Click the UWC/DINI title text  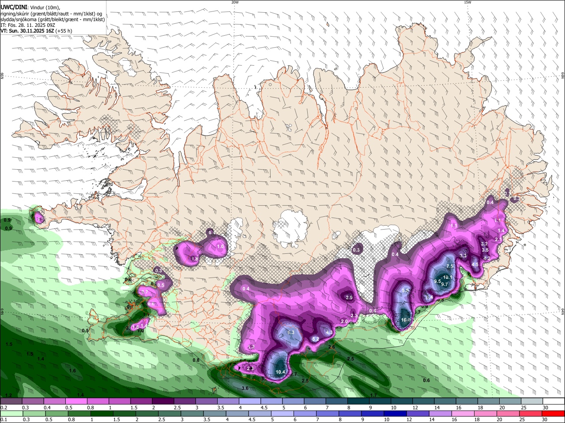(x=13, y=7)
